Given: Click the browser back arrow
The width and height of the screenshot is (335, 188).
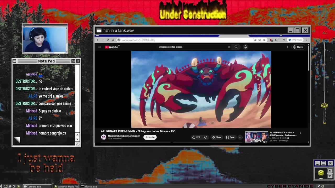Looking at the screenshot, I should (98, 40).
